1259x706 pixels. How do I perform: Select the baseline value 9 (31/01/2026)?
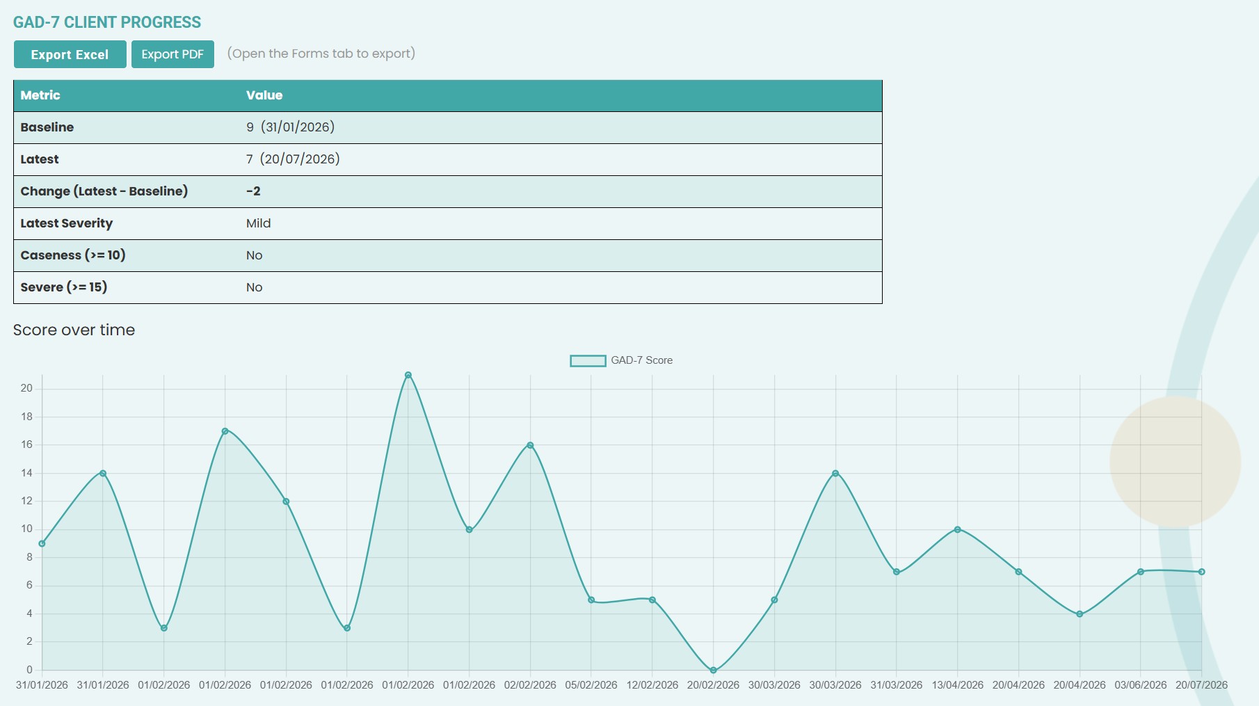pos(290,127)
